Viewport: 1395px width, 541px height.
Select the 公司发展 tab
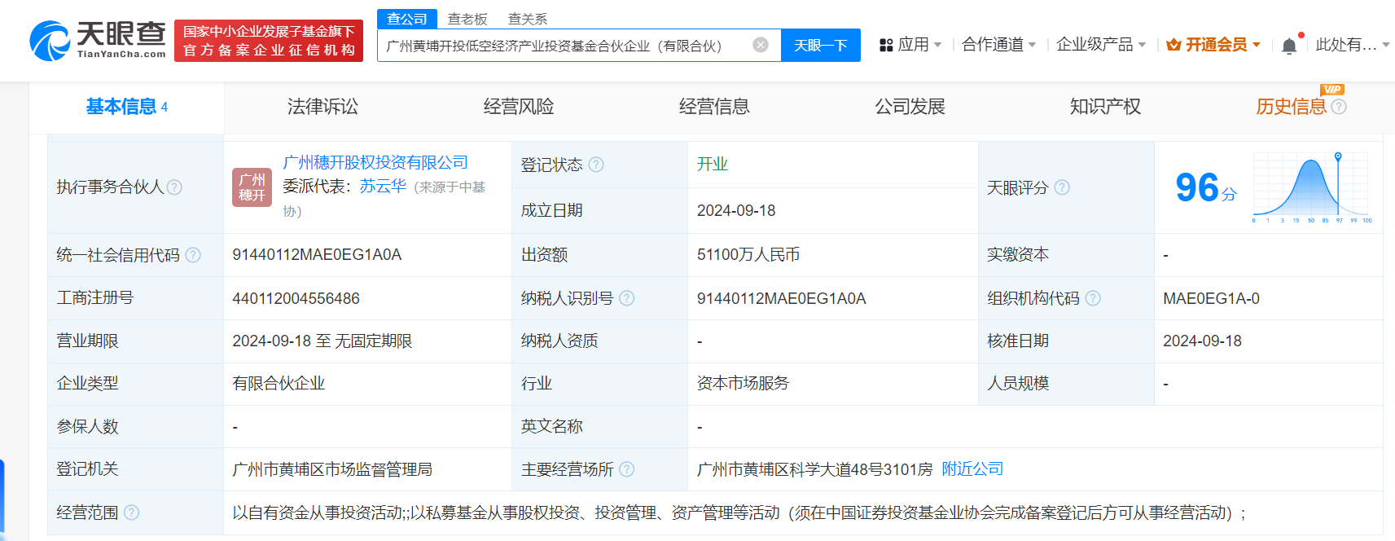click(x=910, y=107)
